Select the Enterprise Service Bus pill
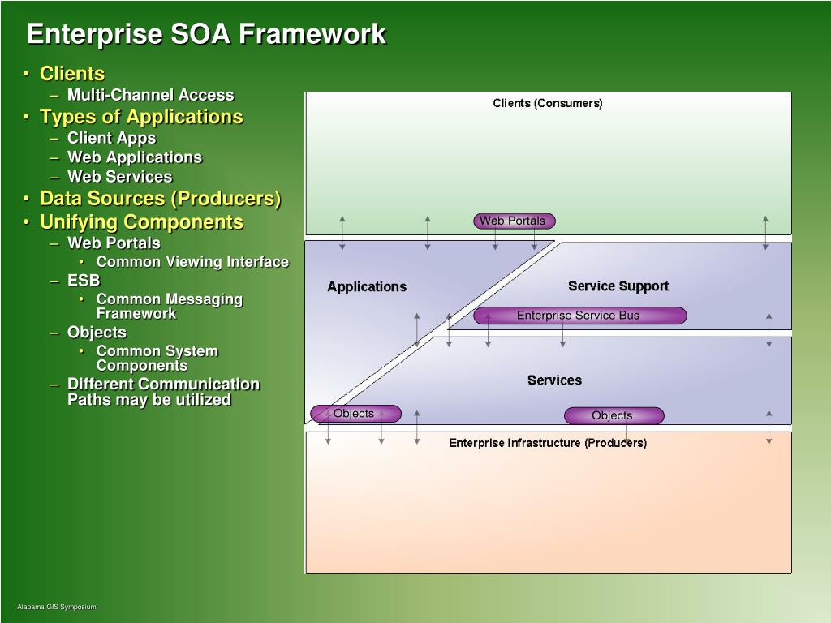 point(579,316)
